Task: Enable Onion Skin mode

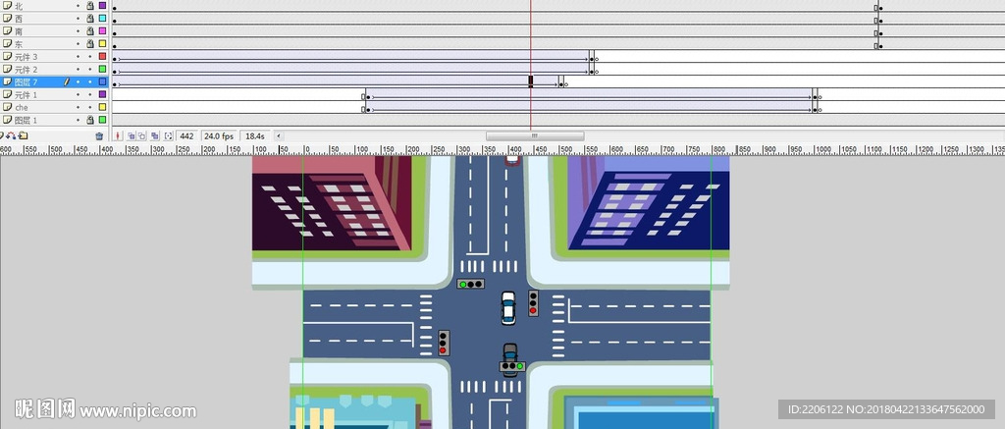Action: coord(131,135)
